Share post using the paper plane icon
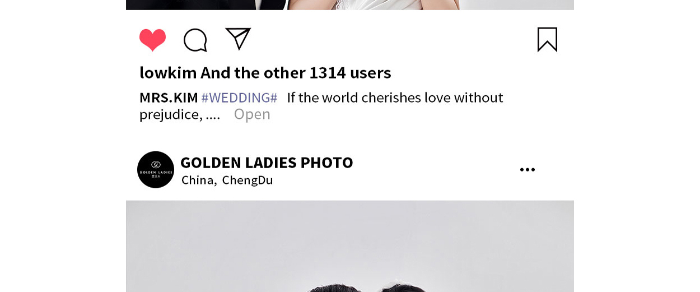The width and height of the screenshot is (700, 292). pos(238,39)
